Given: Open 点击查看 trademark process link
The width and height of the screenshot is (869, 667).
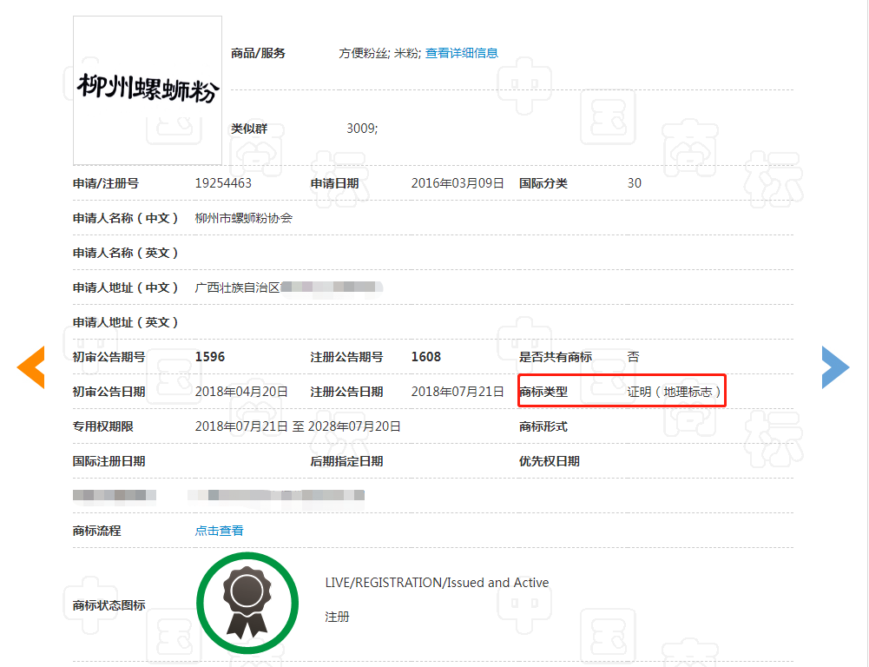Looking at the screenshot, I should 219,531.
